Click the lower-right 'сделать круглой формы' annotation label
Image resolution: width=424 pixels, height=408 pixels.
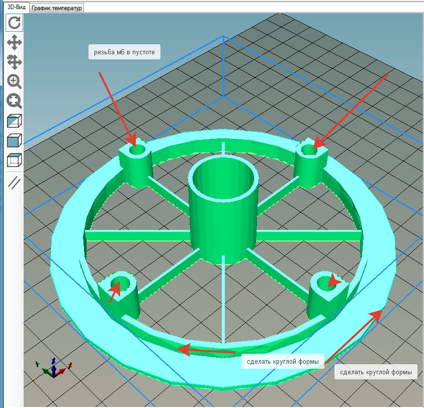pos(376,372)
